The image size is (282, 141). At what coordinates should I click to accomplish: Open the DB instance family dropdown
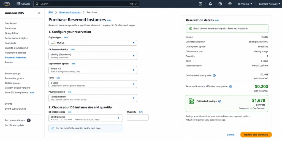[x=93, y=56]
